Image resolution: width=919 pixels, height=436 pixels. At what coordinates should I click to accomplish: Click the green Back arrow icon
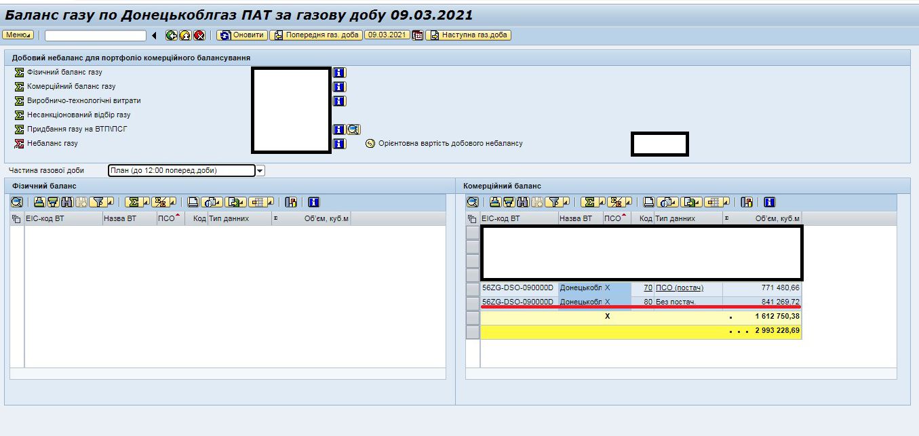tap(170, 35)
